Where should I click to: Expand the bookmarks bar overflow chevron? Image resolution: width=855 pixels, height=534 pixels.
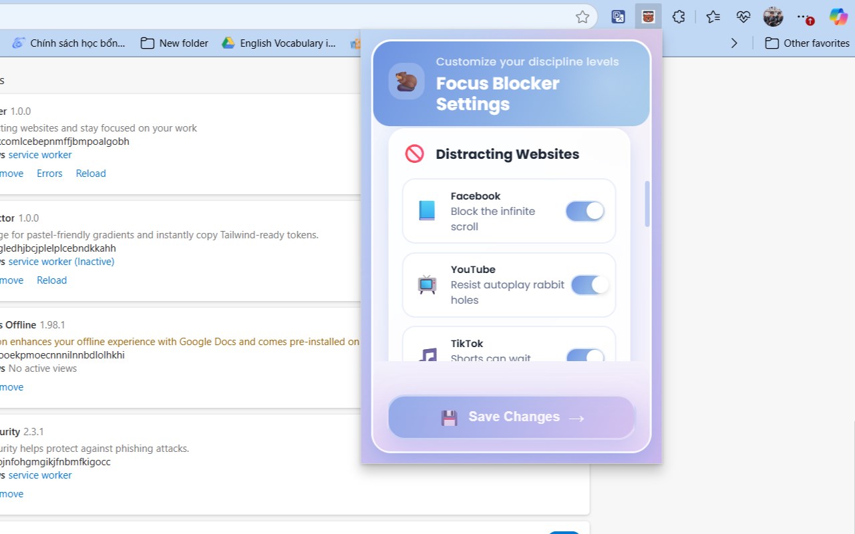click(734, 43)
